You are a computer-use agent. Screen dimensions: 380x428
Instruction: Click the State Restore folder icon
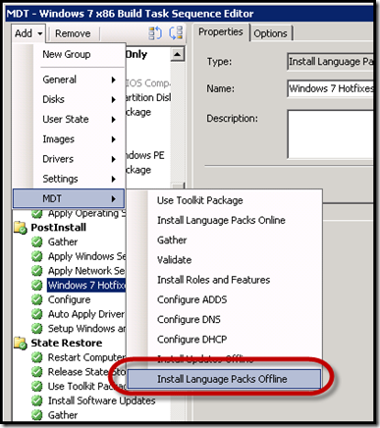point(21,343)
